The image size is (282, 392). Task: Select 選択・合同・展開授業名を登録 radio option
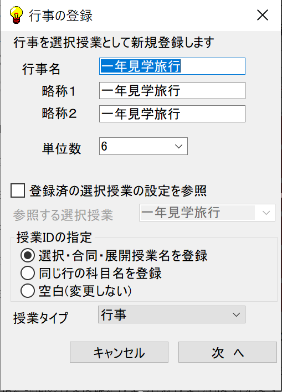point(28,255)
